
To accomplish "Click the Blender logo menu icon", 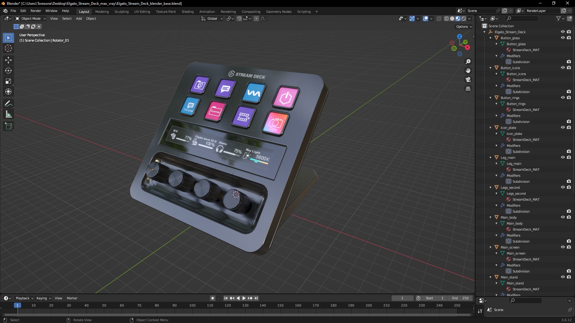I will [5, 11].
